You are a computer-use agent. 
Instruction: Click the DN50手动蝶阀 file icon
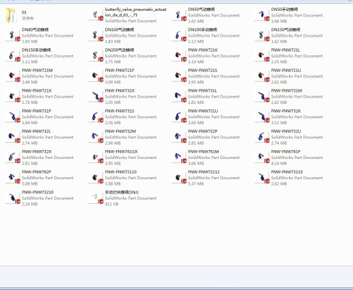click(262, 15)
